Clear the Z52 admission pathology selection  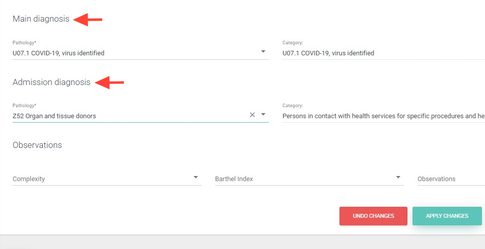[x=252, y=115]
